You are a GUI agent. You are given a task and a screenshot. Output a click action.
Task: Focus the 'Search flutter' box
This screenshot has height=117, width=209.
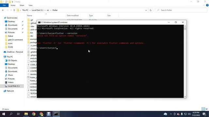click(x=181, y=10)
